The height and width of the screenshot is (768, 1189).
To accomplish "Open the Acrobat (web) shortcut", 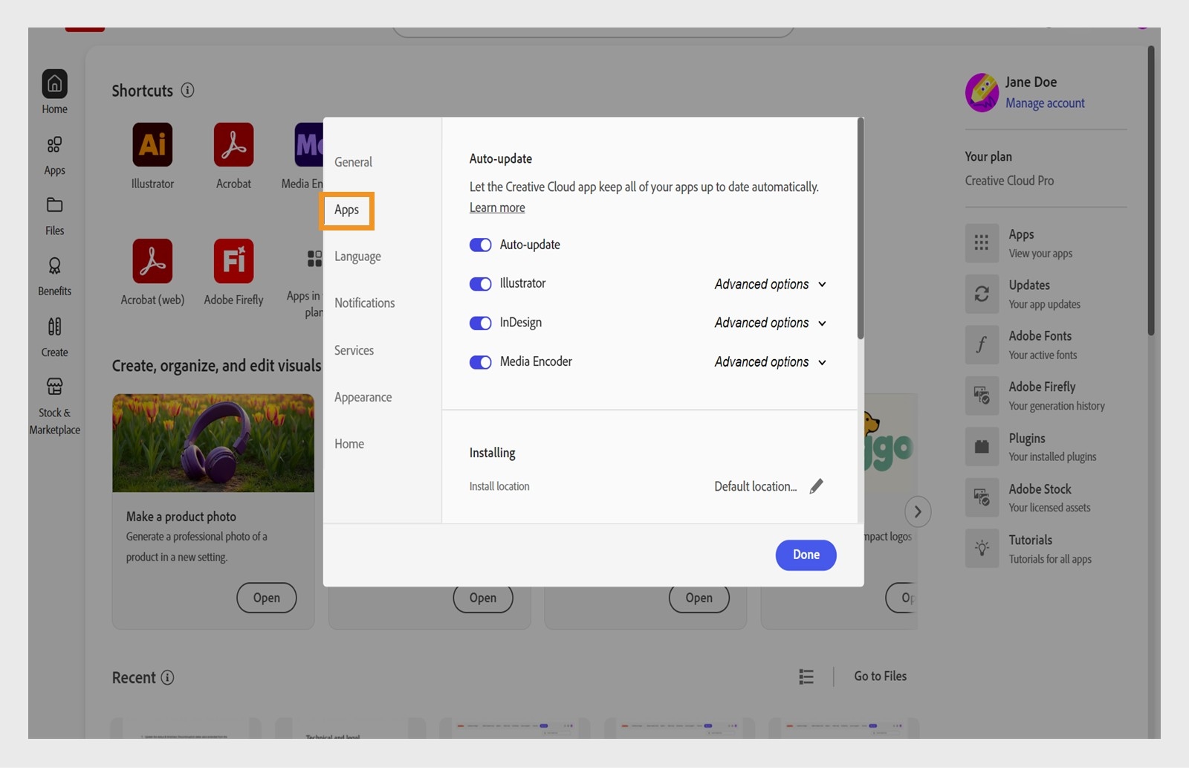I will 152,261.
